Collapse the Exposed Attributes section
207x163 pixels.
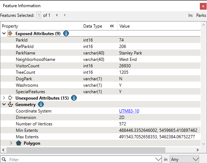(x=4, y=33)
